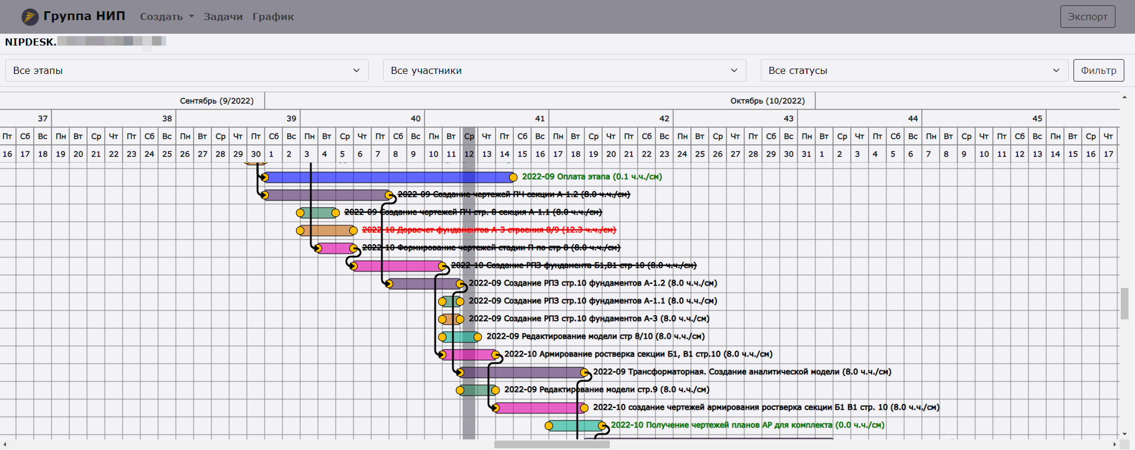Click the Сентябрь (9/2022) month header

pyautogui.click(x=217, y=101)
